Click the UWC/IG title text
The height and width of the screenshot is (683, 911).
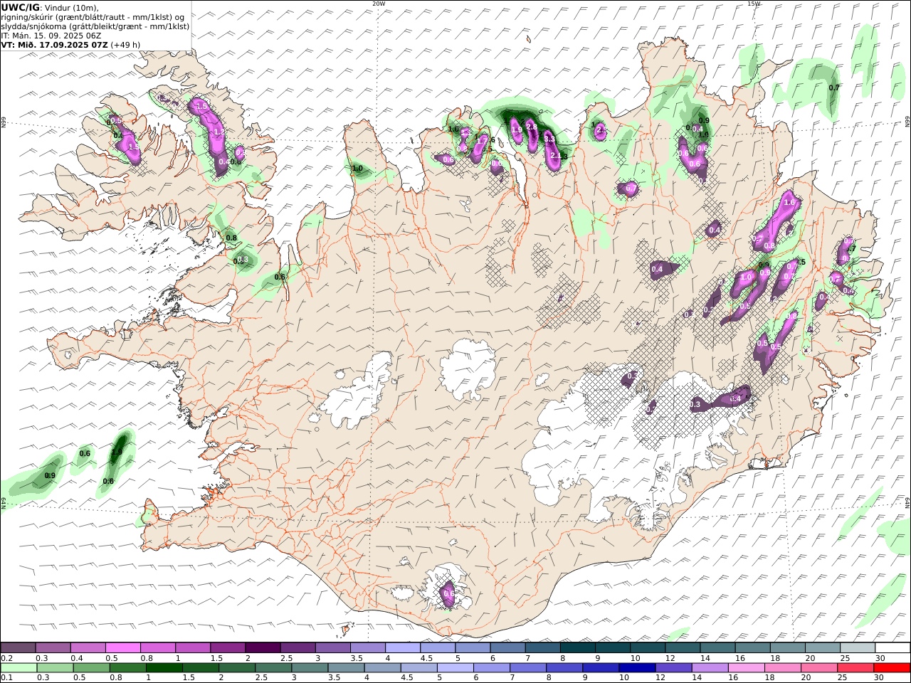(21, 8)
